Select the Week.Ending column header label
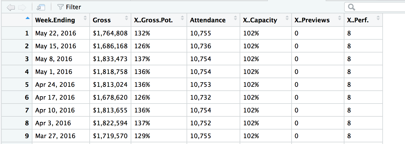 tap(55, 20)
